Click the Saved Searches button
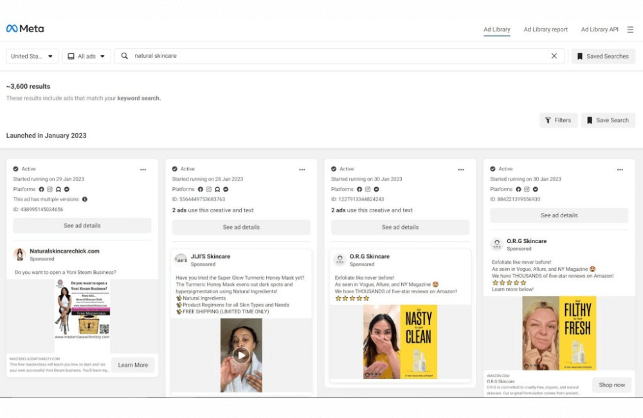Screen dimensions: 643x418 click(602, 56)
